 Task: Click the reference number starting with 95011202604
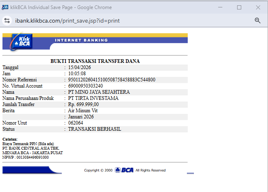click(112, 80)
